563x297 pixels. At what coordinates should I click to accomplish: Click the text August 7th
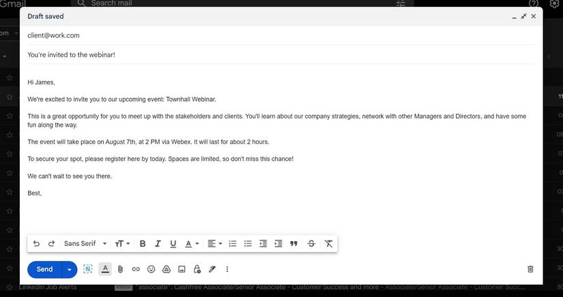pyautogui.click(x=121, y=142)
